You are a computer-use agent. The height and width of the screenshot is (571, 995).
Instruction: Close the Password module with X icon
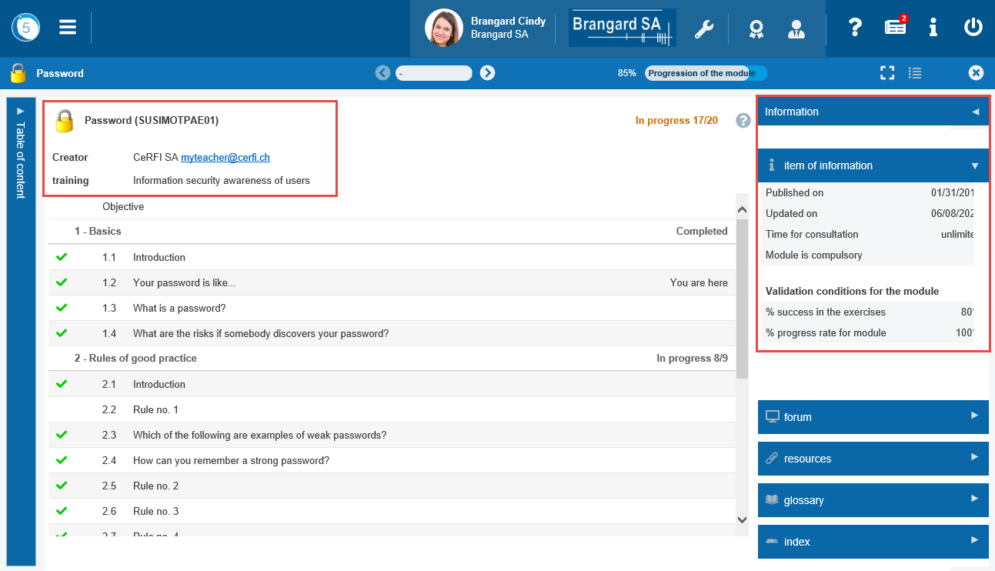976,73
